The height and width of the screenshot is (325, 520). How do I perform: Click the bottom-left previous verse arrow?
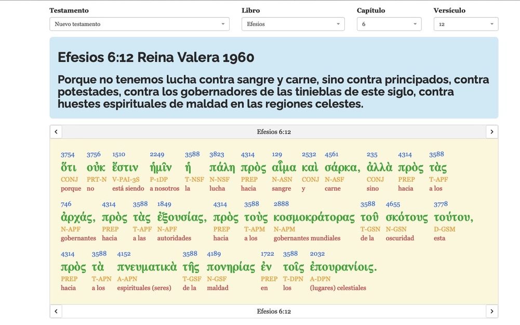coord(56,312)
